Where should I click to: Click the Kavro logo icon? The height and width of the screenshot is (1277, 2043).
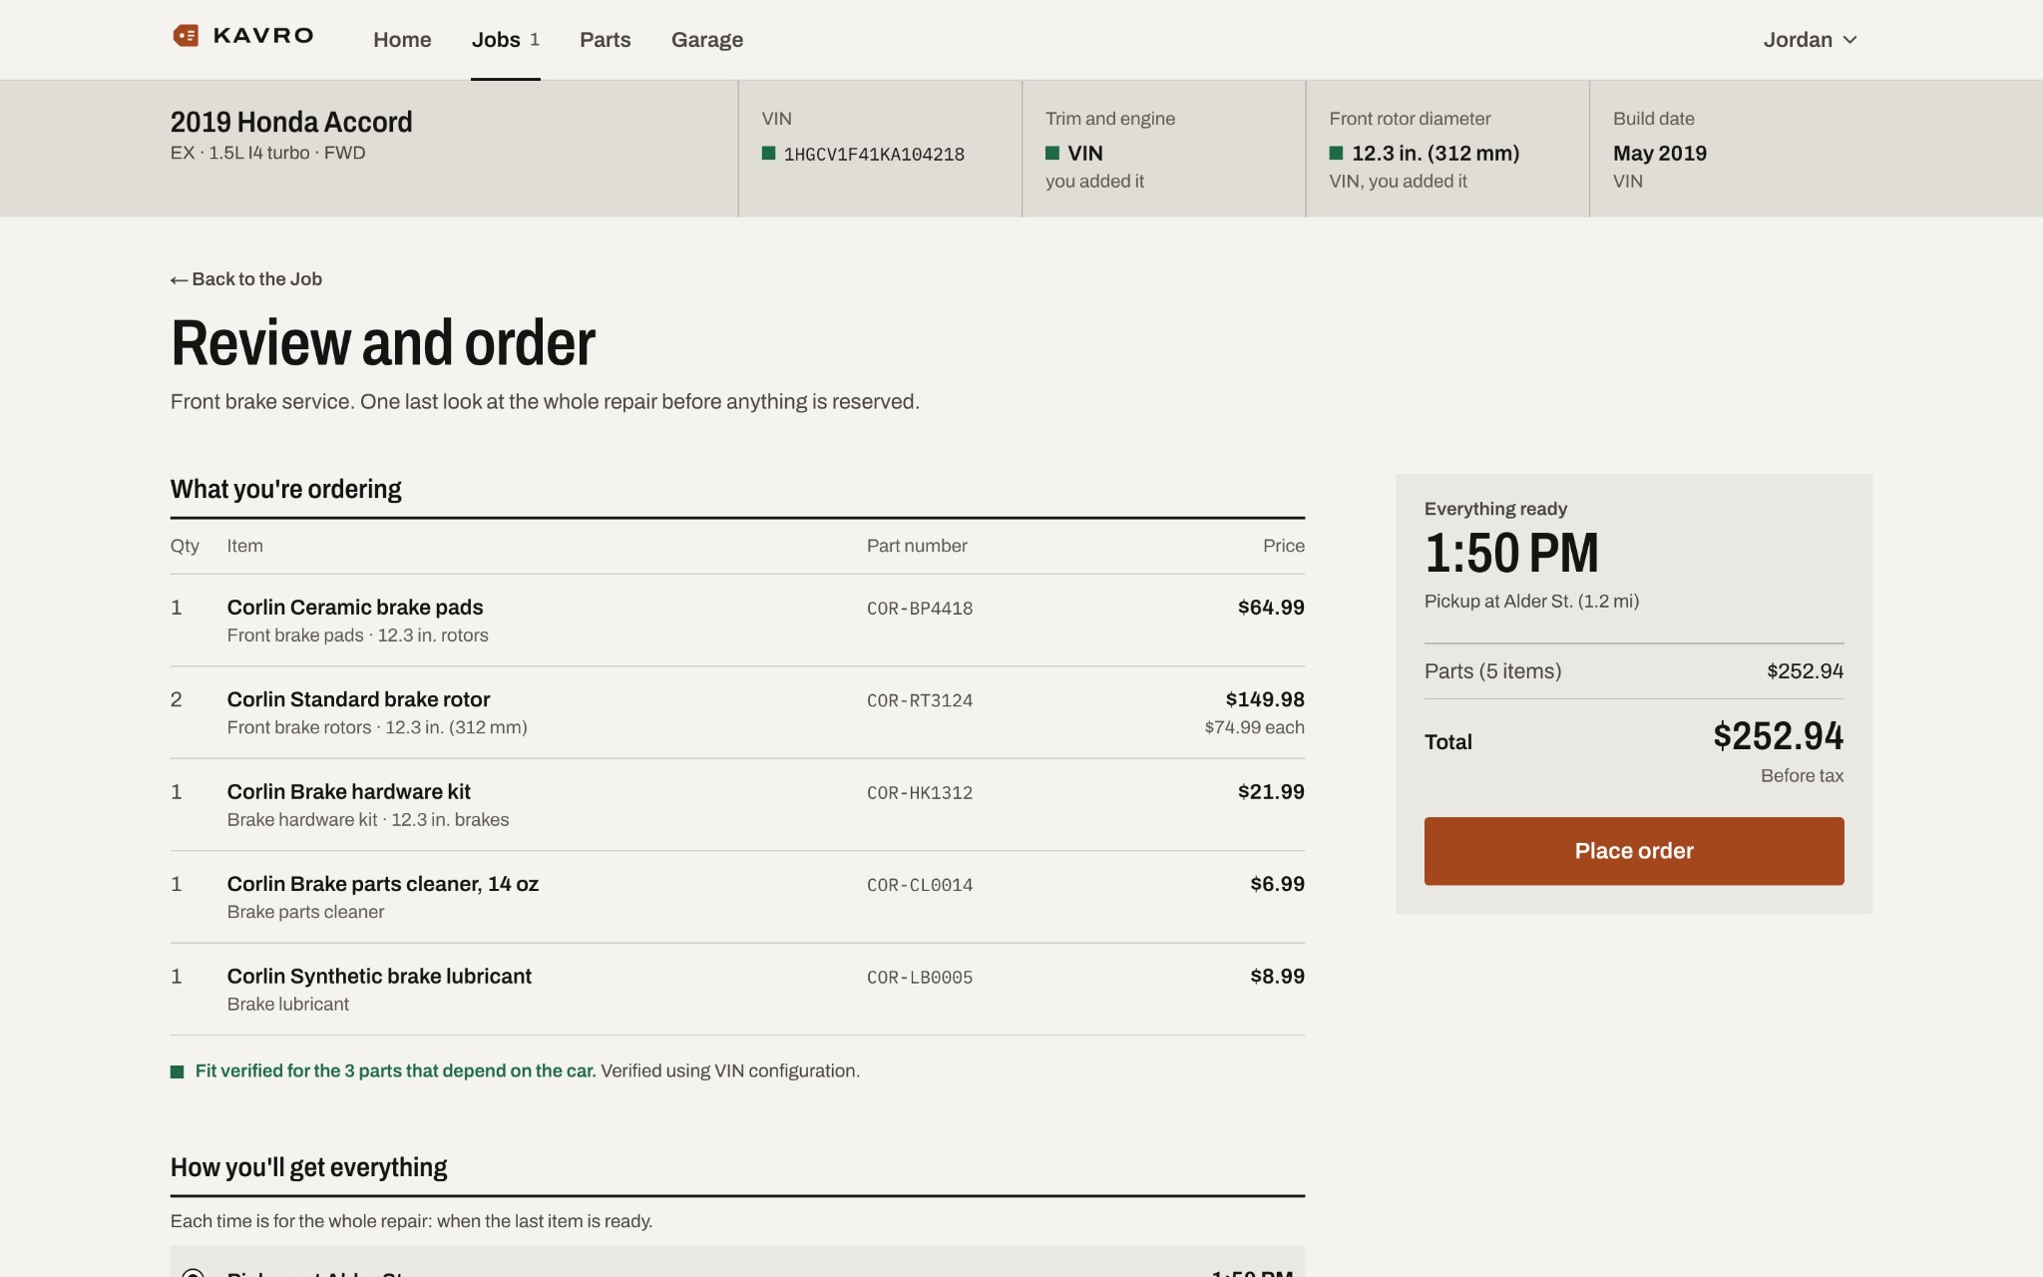click(x=186, y=36)
